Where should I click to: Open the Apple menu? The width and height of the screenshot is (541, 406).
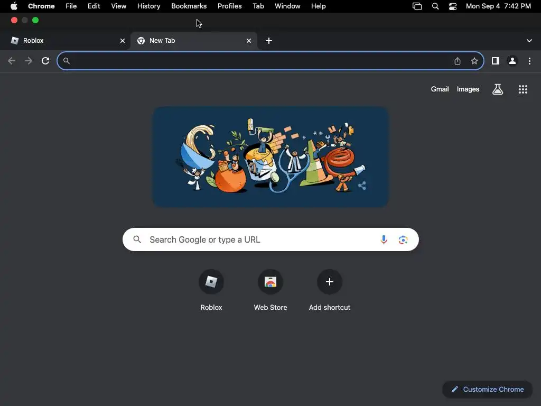click(x=14, y=6)
